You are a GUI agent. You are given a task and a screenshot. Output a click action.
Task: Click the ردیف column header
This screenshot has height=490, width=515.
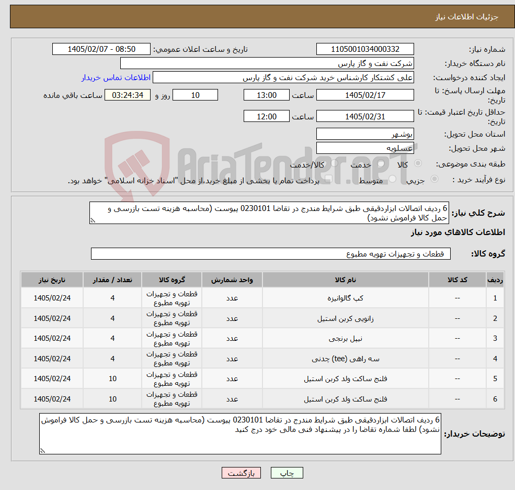point(495,280)
